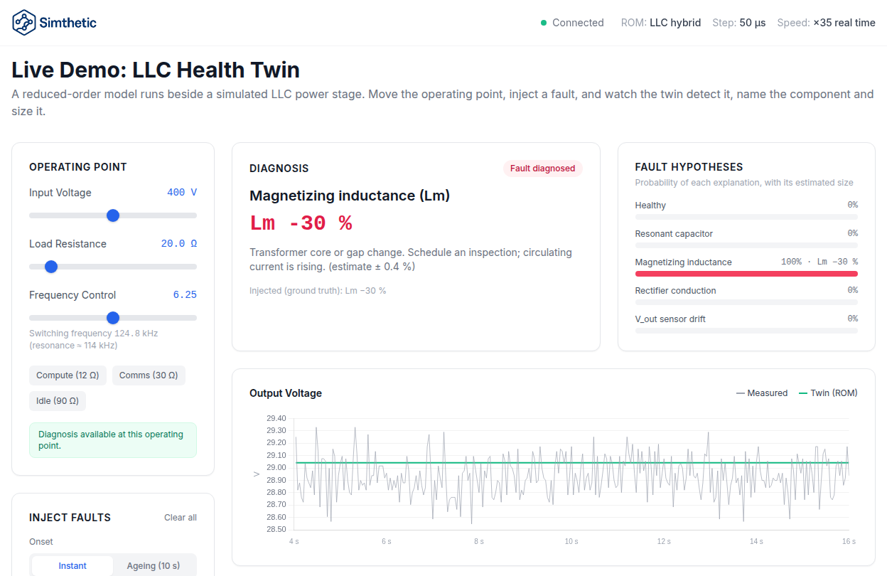This screenshot has width=887, height=576.
Task: Click the 10 s x-axis tick label
Action: (571, 542)
